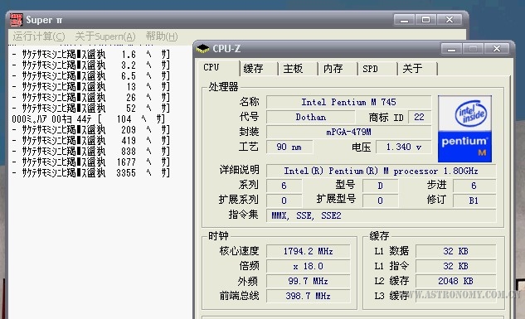Click the revision value B1
This screenshot has height=319, width=525.
pos(474,201)
